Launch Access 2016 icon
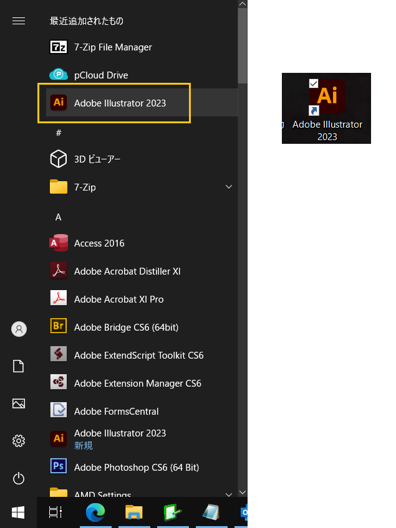This screenshot has width=396, height=528. 59,243
